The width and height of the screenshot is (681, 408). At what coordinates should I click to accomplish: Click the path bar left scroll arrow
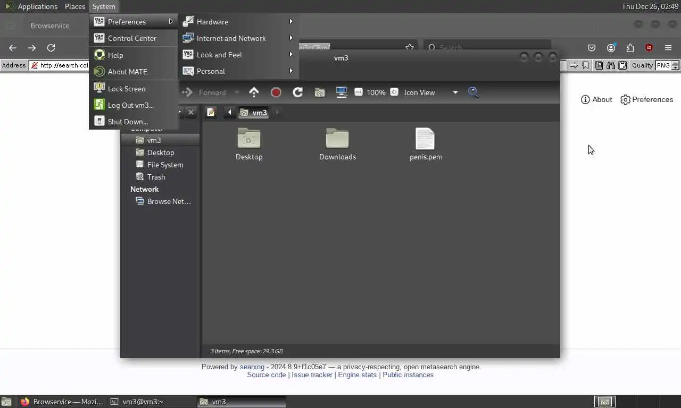[229, 112]
